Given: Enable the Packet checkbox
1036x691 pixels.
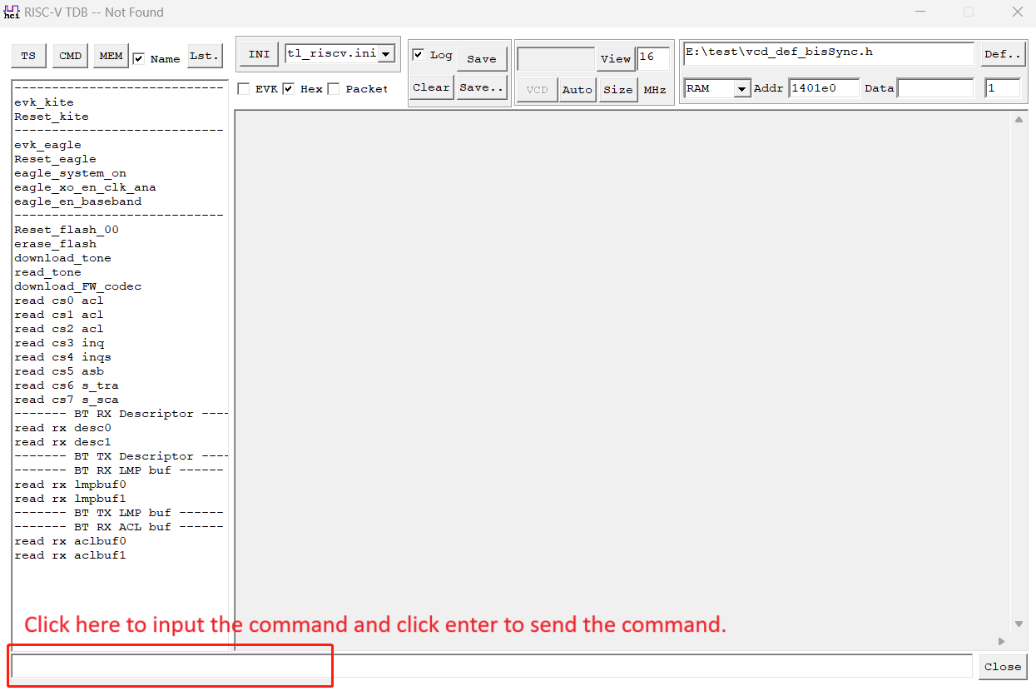Looking at the screenshot, I should [x=334, y=89].
